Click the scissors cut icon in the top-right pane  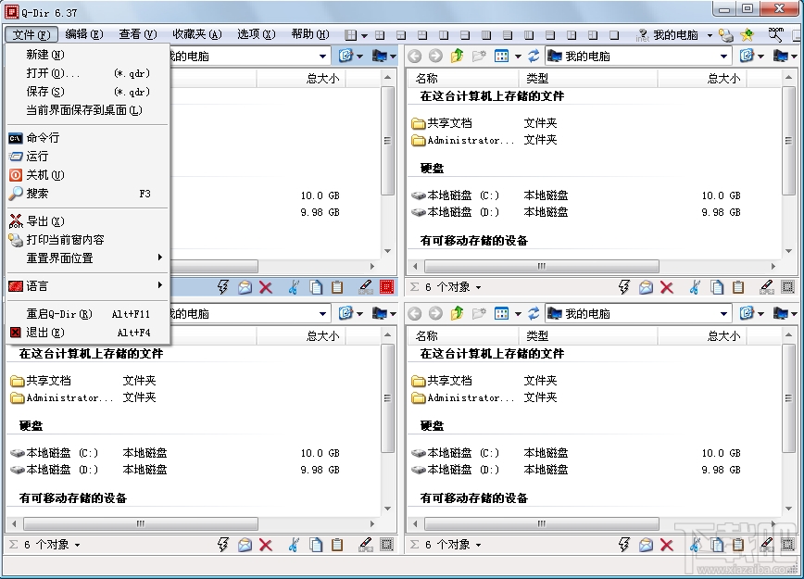[696, 287]
